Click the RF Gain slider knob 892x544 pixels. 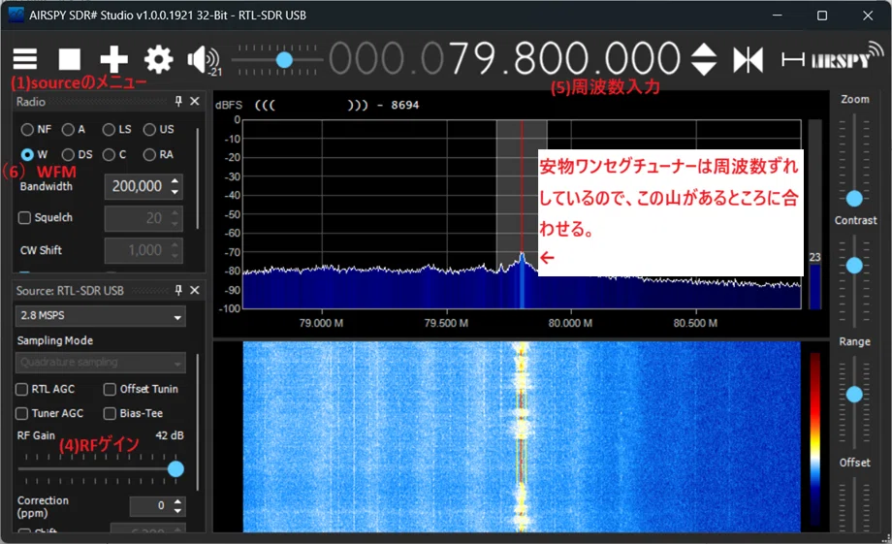(175, 469)
